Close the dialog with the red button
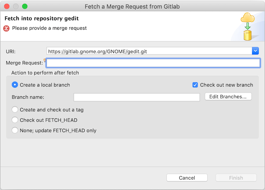Image resolution: width=265 pixels, height=190 pixels. 7,6
